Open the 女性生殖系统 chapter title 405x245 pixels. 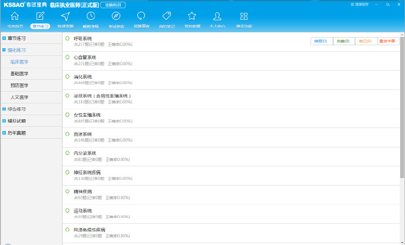tap(87, 115)
